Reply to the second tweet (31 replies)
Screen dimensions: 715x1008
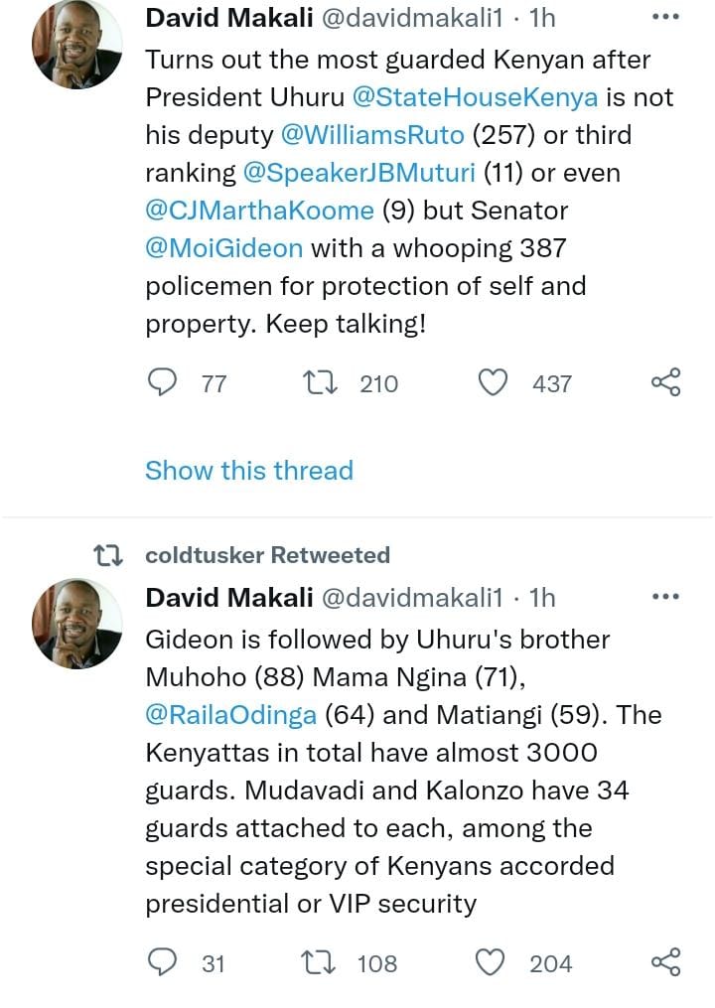[162, 962]
